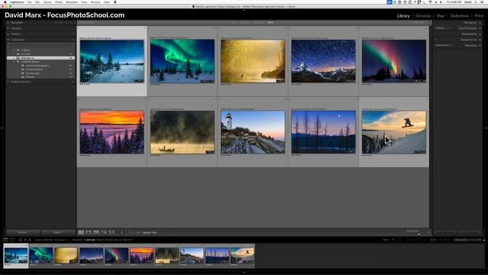Collapse the Collections panel
The image size is (488, 275).
(8, 40)
